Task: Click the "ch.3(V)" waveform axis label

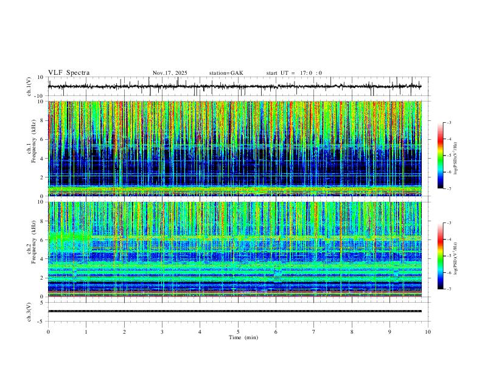Action: point(29,312)
